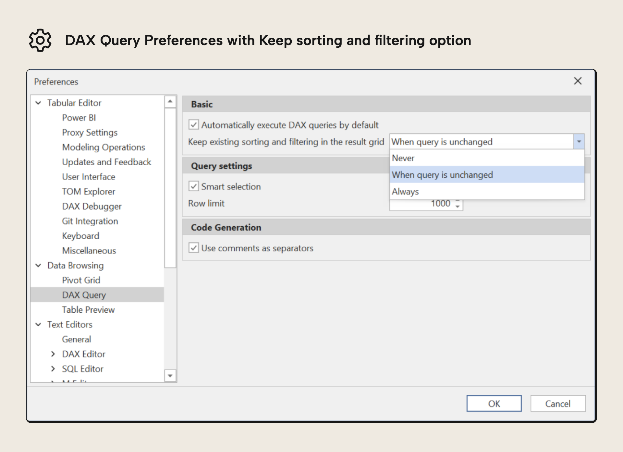Select Updates and Feedback page
This screenshot has width=623, height=452.
tap(106, 162)
